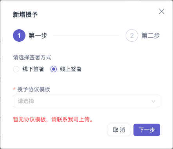173x149 pixels.
Task: Select the 第二步 step label
Action: coord(151,35)
